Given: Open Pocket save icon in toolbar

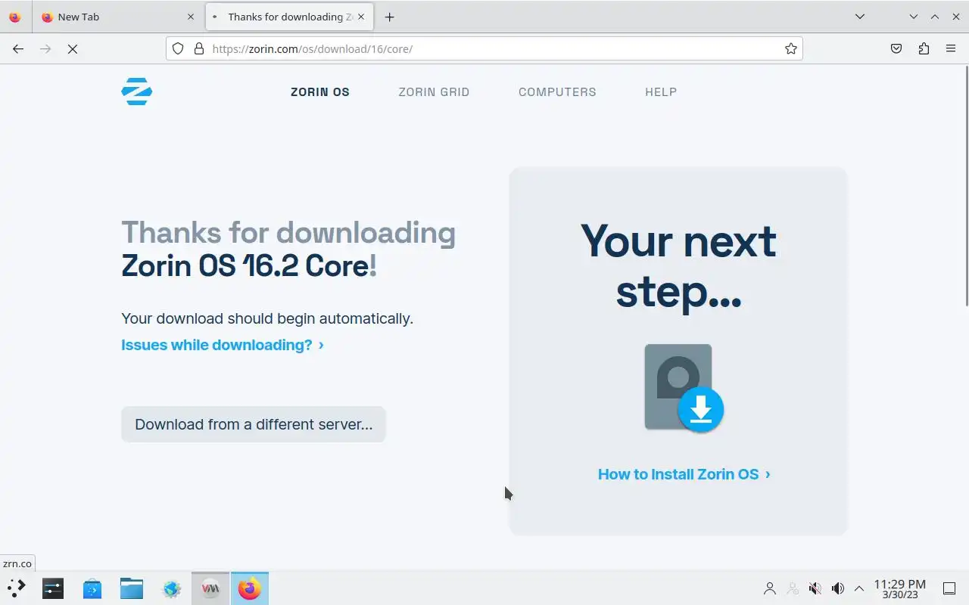Looking at the screenshot, I should 896,48.
